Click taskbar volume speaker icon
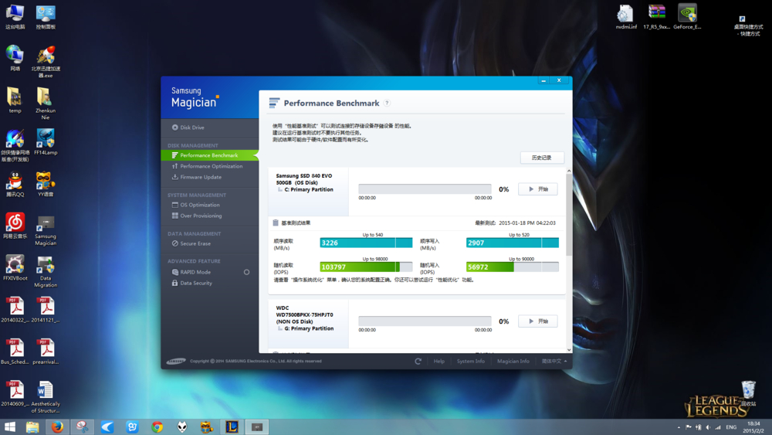The width and height of the screenshot is (772, 435). tap(708, 427)
